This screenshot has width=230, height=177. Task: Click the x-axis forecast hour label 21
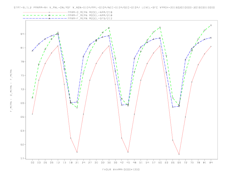tap(77, 163)
